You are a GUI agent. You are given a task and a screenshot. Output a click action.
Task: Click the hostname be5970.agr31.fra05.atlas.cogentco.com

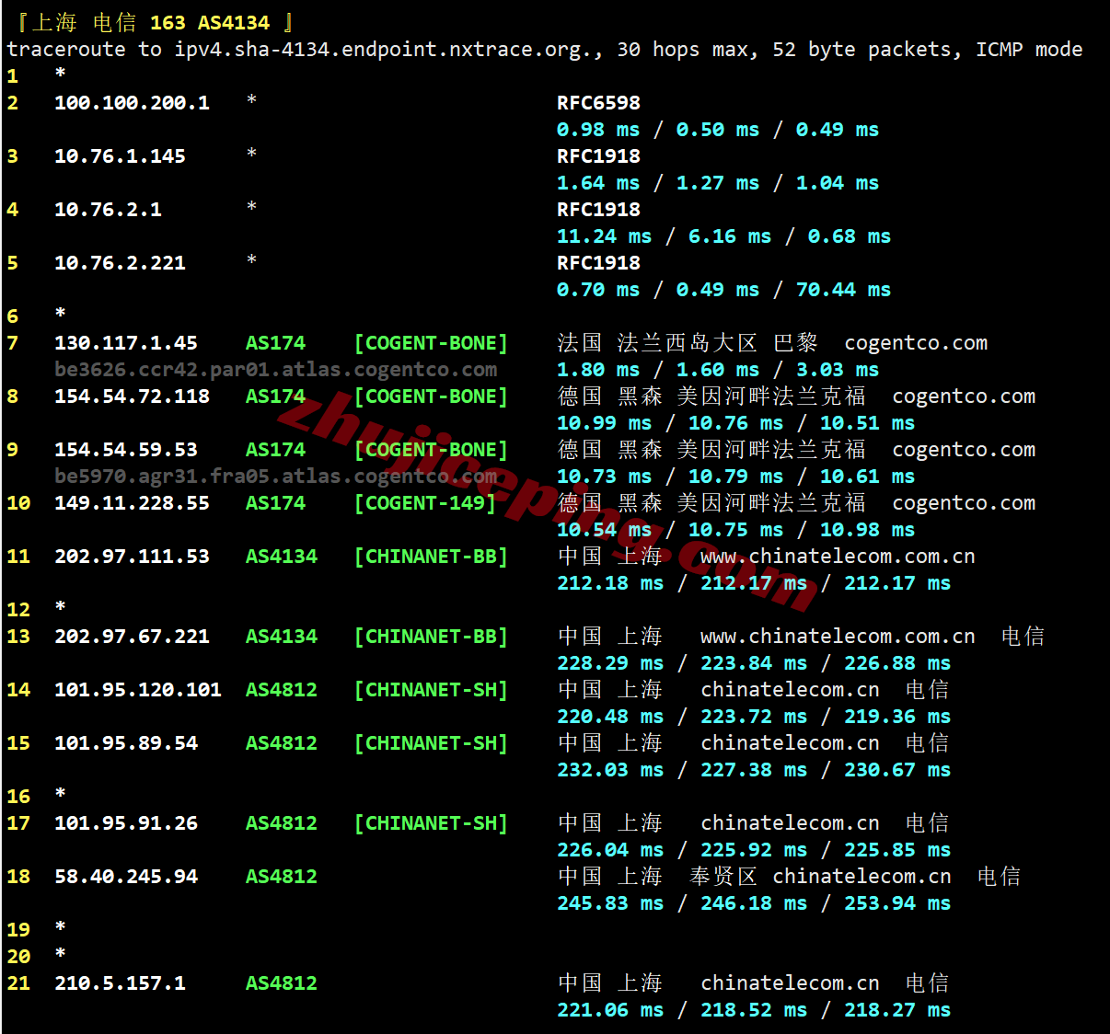tap(275, 477)
